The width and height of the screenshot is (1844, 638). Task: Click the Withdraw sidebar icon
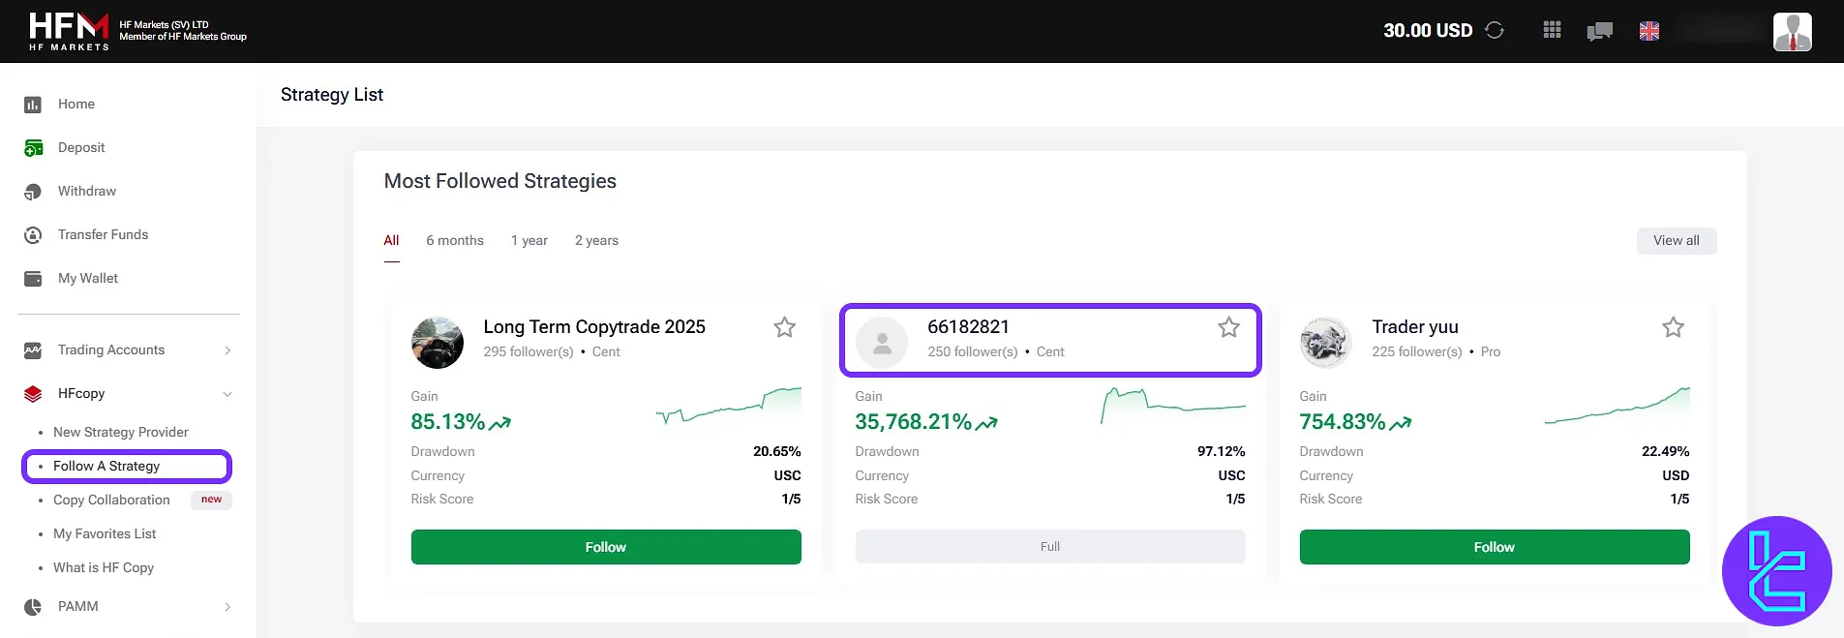pos(33,192)
